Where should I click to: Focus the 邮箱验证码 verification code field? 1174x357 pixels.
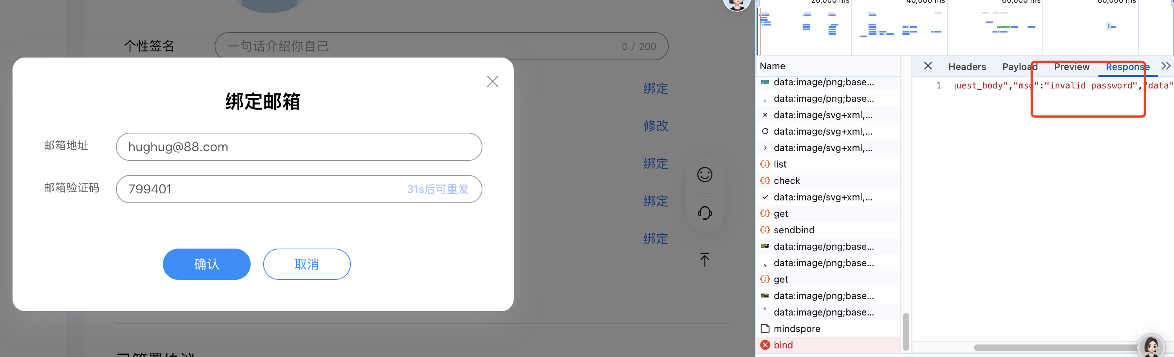tap(260, 189)
